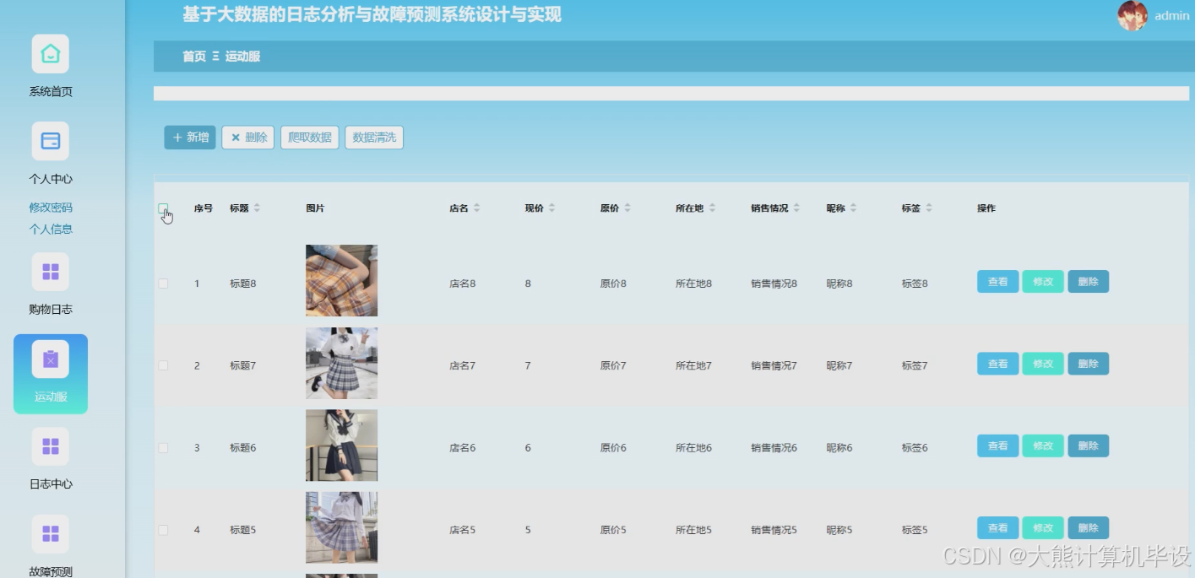Open the 标题7 product image
Viewport: 1195px width, 578px height.
click(341, 363)
